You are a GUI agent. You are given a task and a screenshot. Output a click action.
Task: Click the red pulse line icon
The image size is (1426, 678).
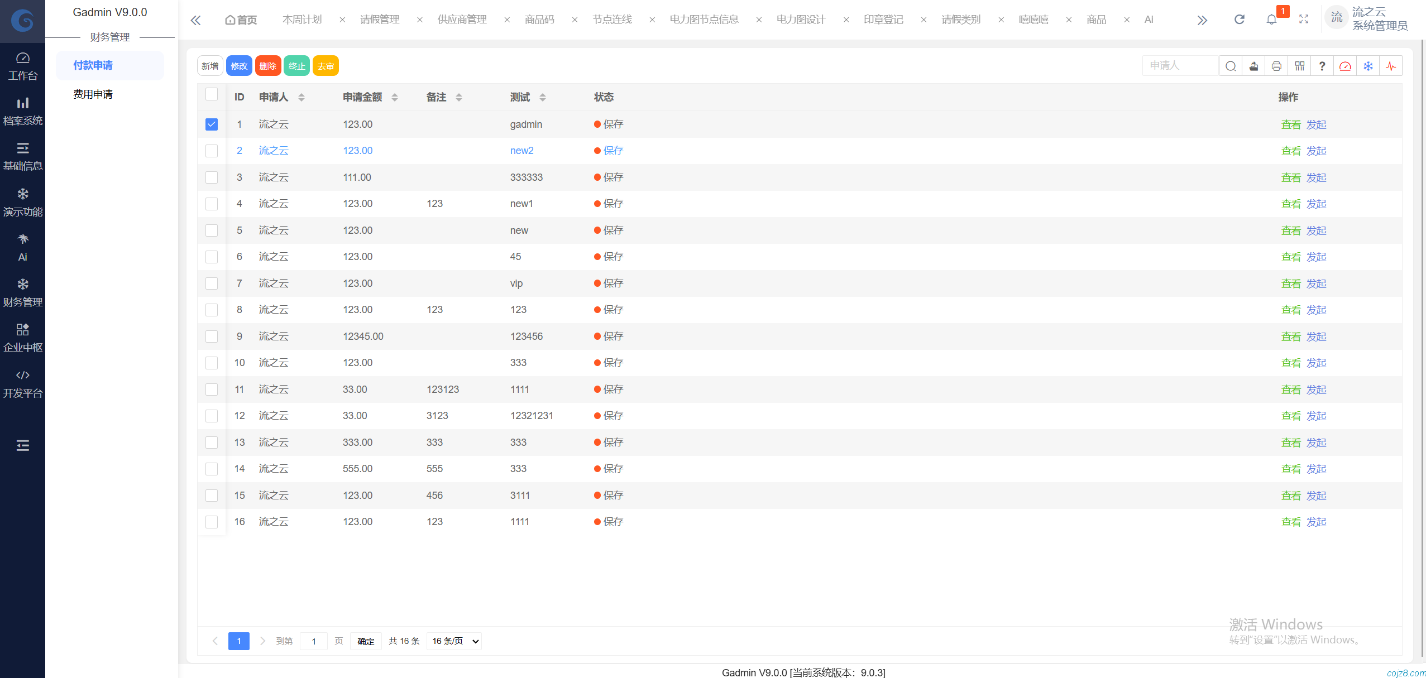[x=1391, y=66]
